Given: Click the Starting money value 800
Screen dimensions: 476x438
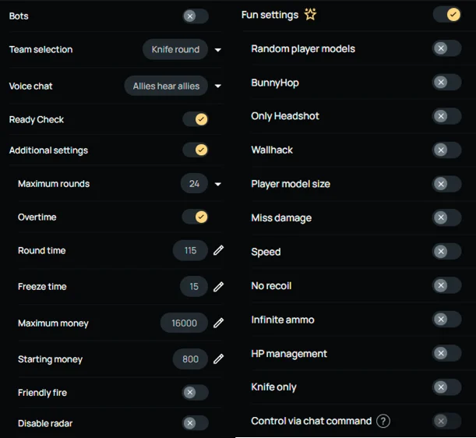Looking at the screenshot, I should (190, 359).
